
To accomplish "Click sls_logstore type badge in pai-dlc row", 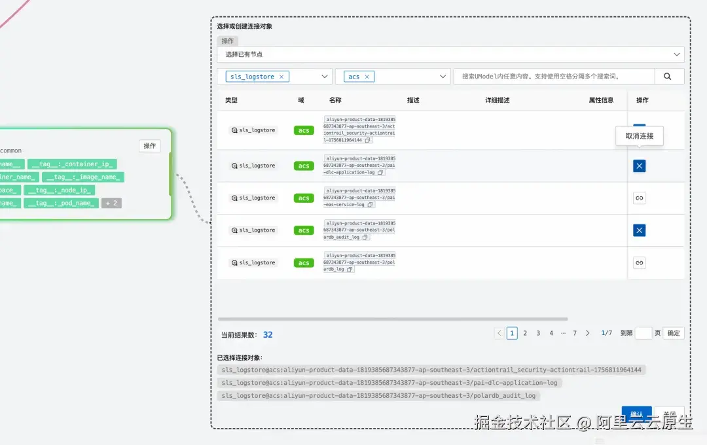I will [253, 166].
